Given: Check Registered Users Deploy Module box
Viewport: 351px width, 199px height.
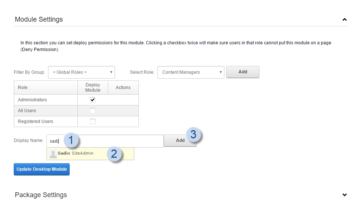Looking at the screenshot, I should [x=93, y=121].
